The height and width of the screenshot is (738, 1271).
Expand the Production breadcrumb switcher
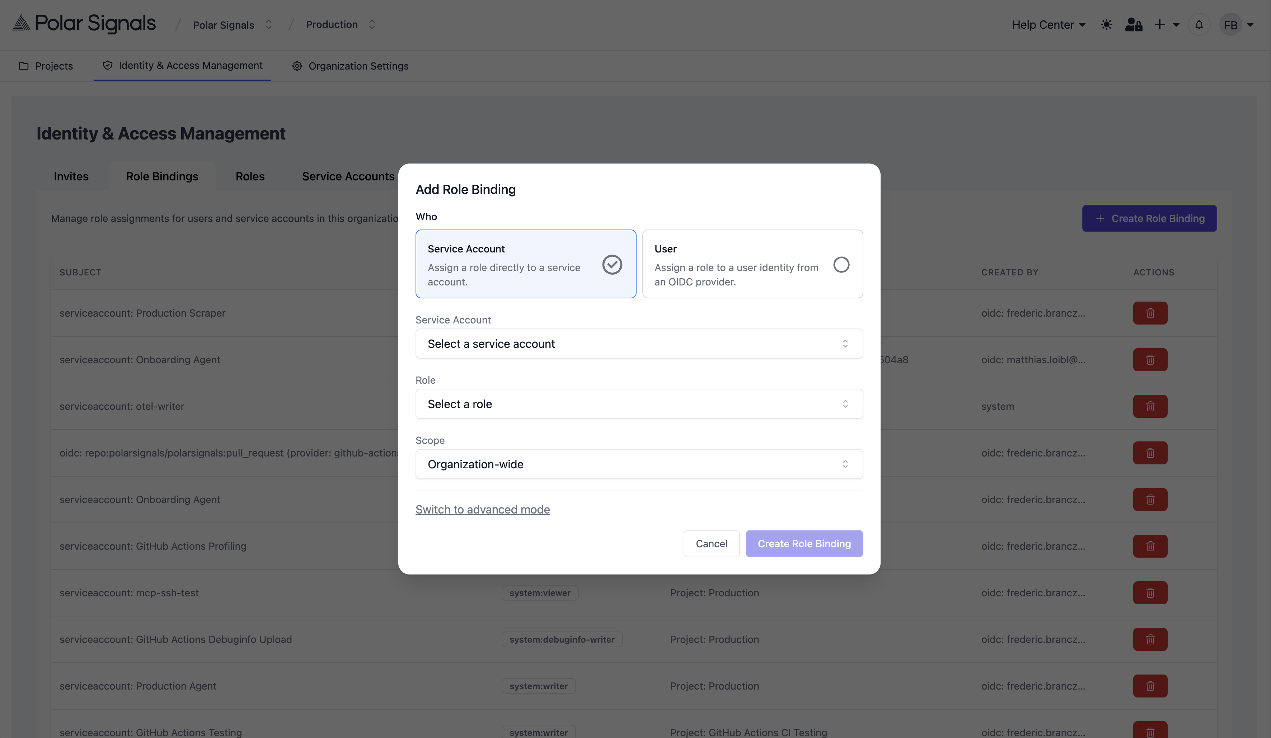click(372, 24)
